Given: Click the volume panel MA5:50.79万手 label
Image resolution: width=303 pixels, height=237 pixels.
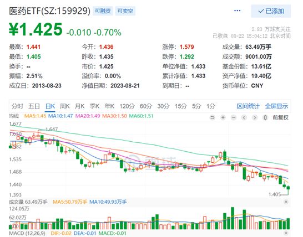Looking at the screenshot, I should coord(70,202).
